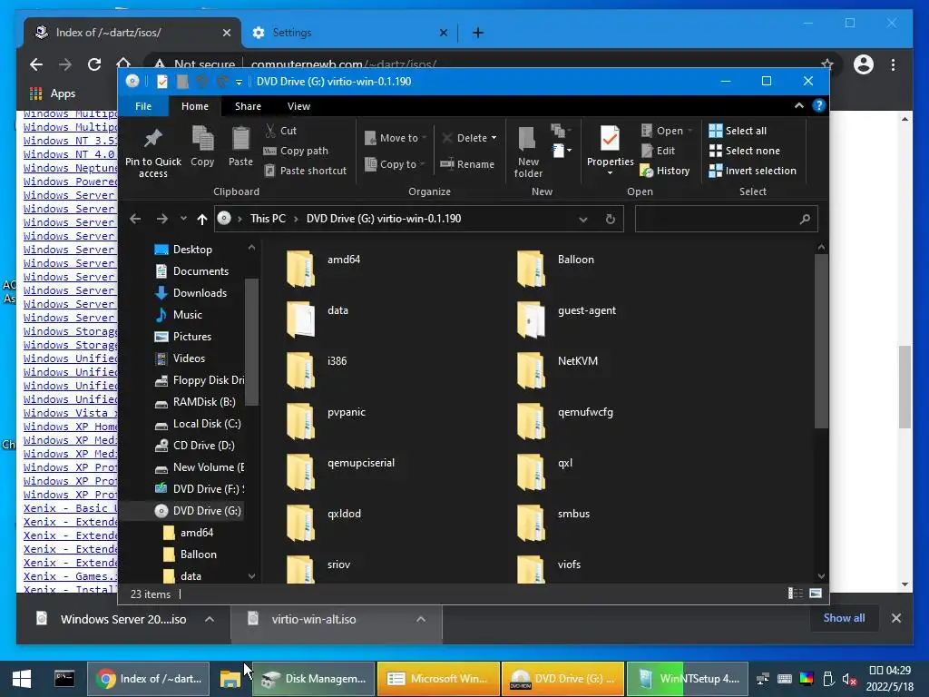Click This PC in the address path
Image resolution: width=929 pixels, height=697 pixels.
click(x=268, y=219)
